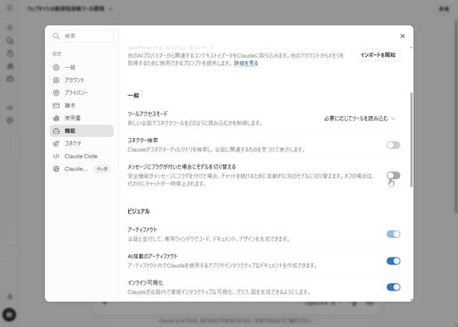The height and width of the screenshot is (327, 458).
Task: Click the person icon beside アカウント
Action: coord(56,80)
